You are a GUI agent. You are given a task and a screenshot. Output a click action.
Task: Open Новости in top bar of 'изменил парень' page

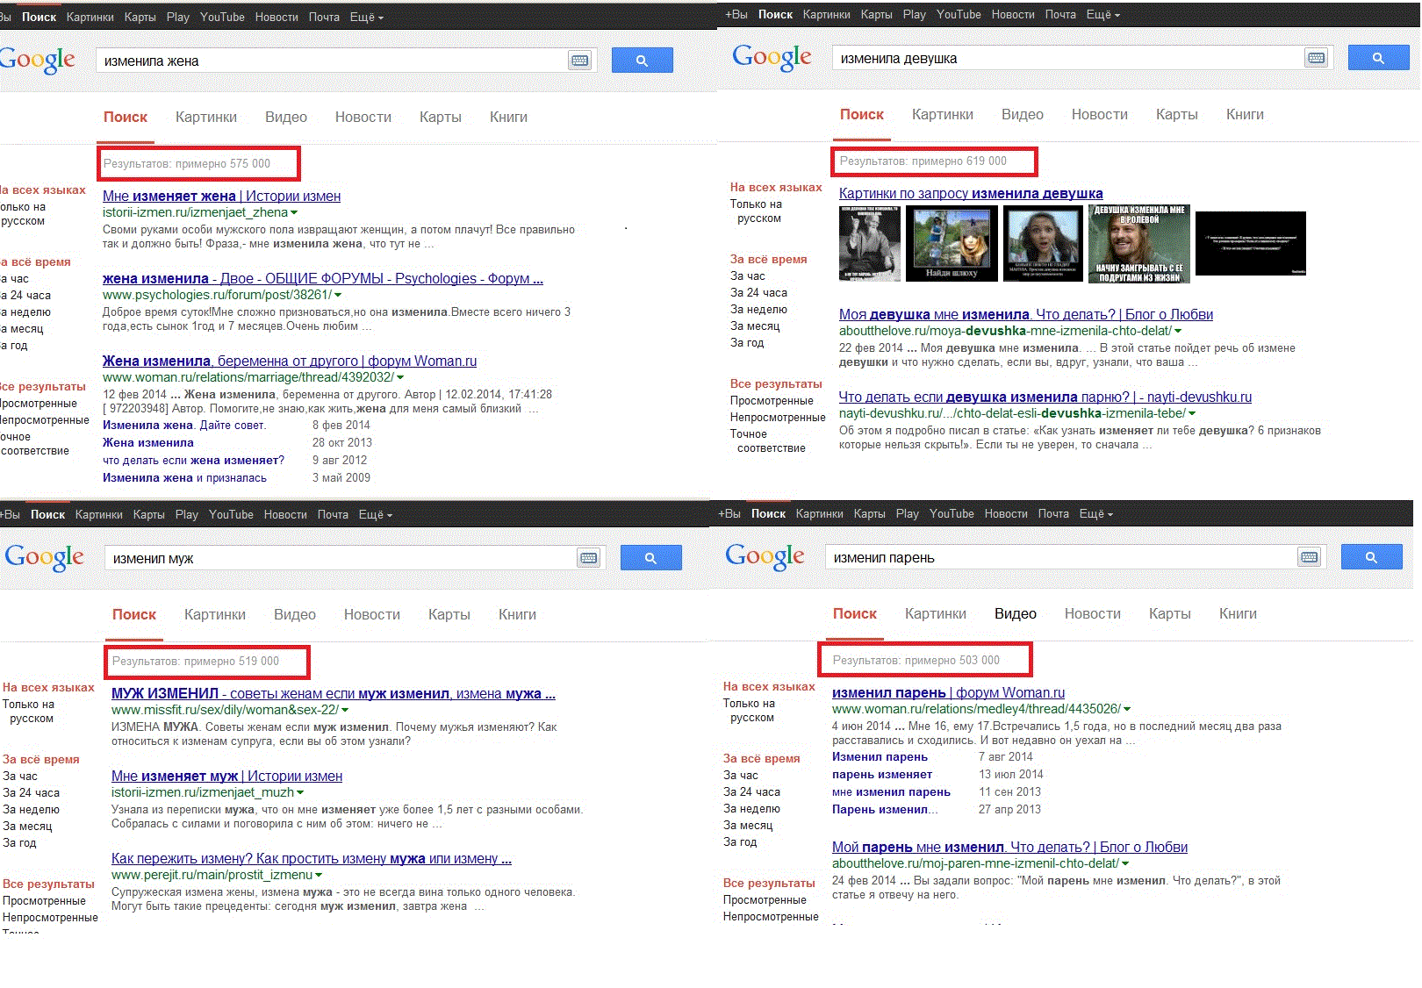tap(1006, 513)
